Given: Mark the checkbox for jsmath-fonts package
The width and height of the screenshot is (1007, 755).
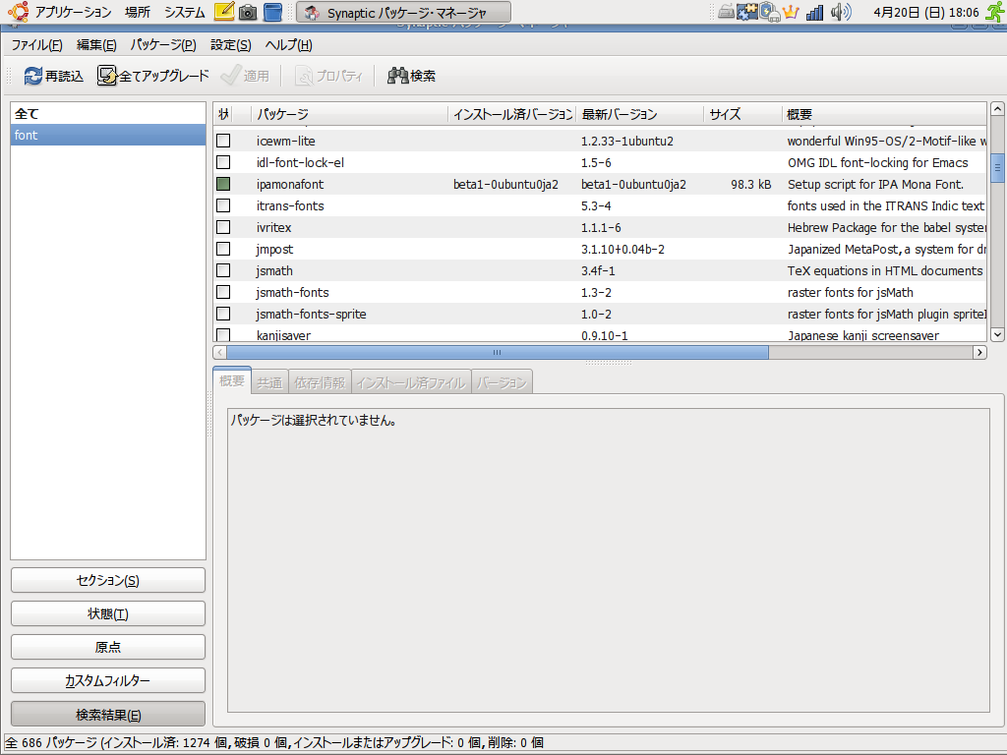Looking at the screenshot, I should 223,292.
